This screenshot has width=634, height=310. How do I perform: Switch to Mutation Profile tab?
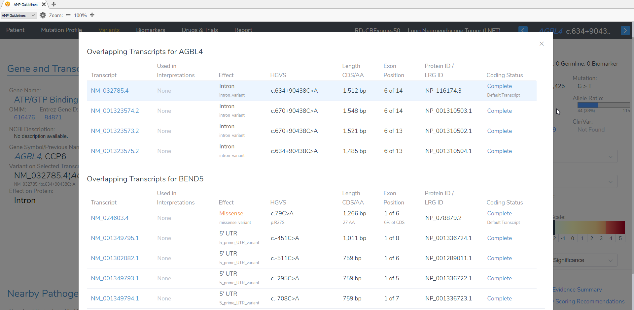click(61, 30)
